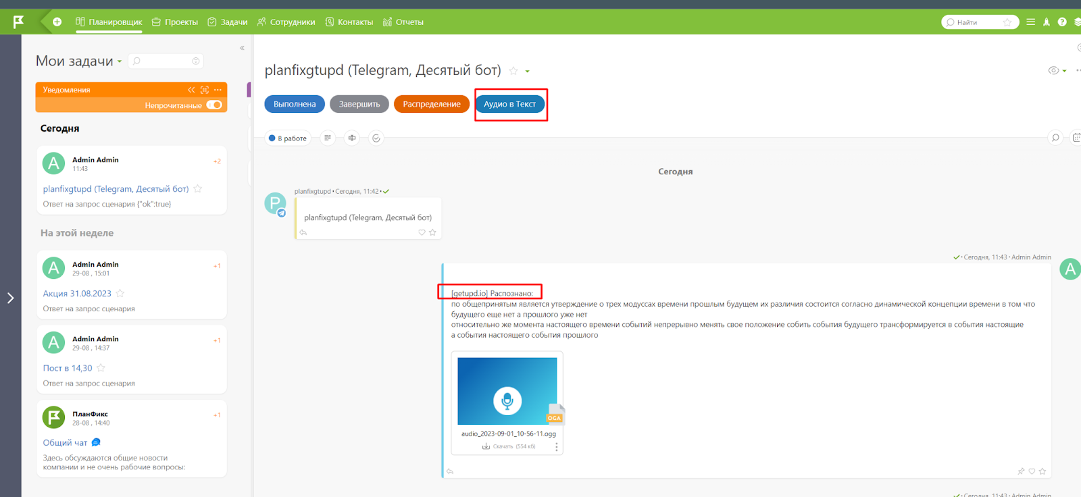Screen dimensions: 1081x497
Task: Open the Сотрудники tab
Action: pos(286,22)
